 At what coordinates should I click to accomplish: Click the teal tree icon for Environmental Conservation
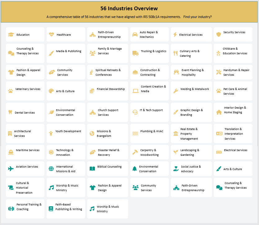coord(135,169)
